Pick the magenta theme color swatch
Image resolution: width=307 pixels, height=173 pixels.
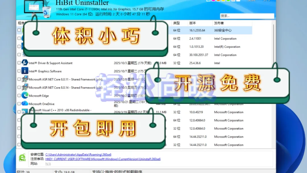213,1
